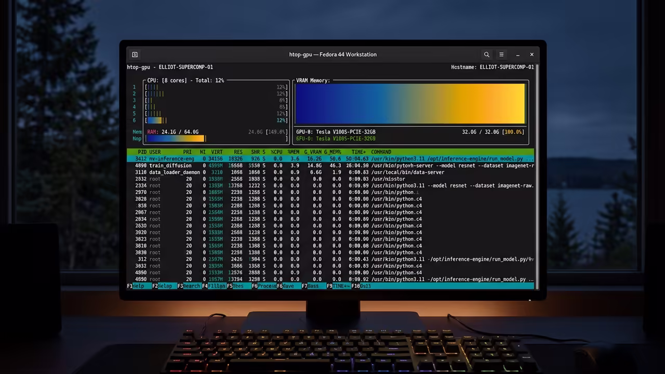The width and height of the screenshot is (665, 374).
Task: Click the '32.0G / 32.0G' VRAM value
Action: (x=481, y=132)
